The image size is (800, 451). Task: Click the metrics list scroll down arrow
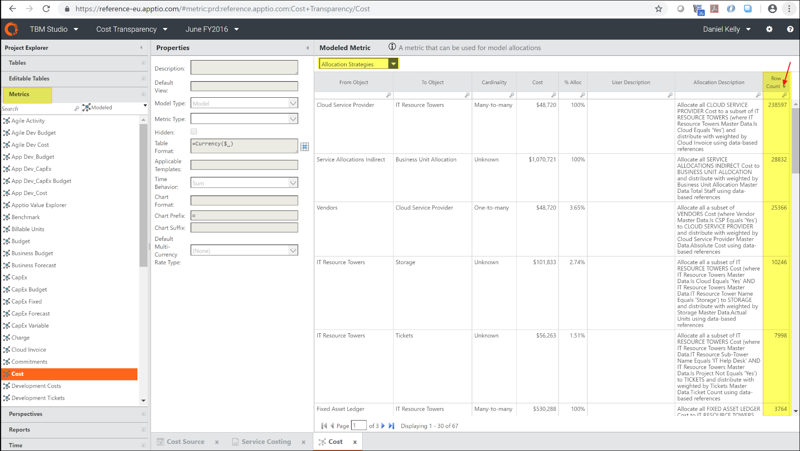143,400
